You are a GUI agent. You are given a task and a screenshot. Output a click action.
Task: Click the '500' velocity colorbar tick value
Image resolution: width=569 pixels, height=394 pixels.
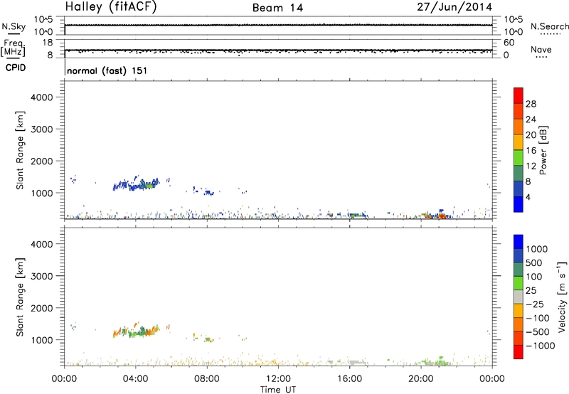point(536,263)
